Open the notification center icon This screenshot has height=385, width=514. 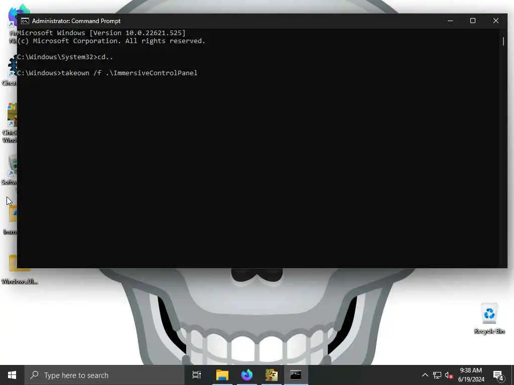click(x=498, y=375)
